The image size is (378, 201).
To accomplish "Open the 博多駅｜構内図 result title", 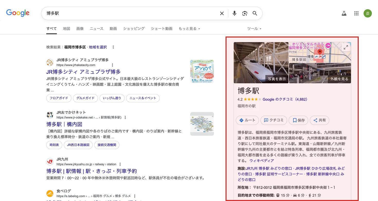I will [x=64, y=124].
